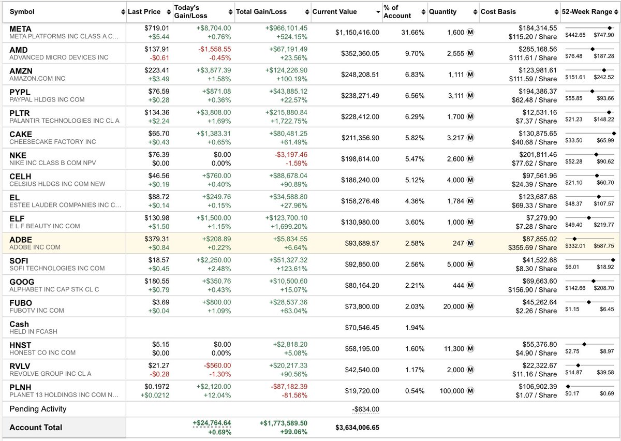Viewport: 621px width, 441px height.
Task: Click the margin M icon in NKE row
Action: 470,159
